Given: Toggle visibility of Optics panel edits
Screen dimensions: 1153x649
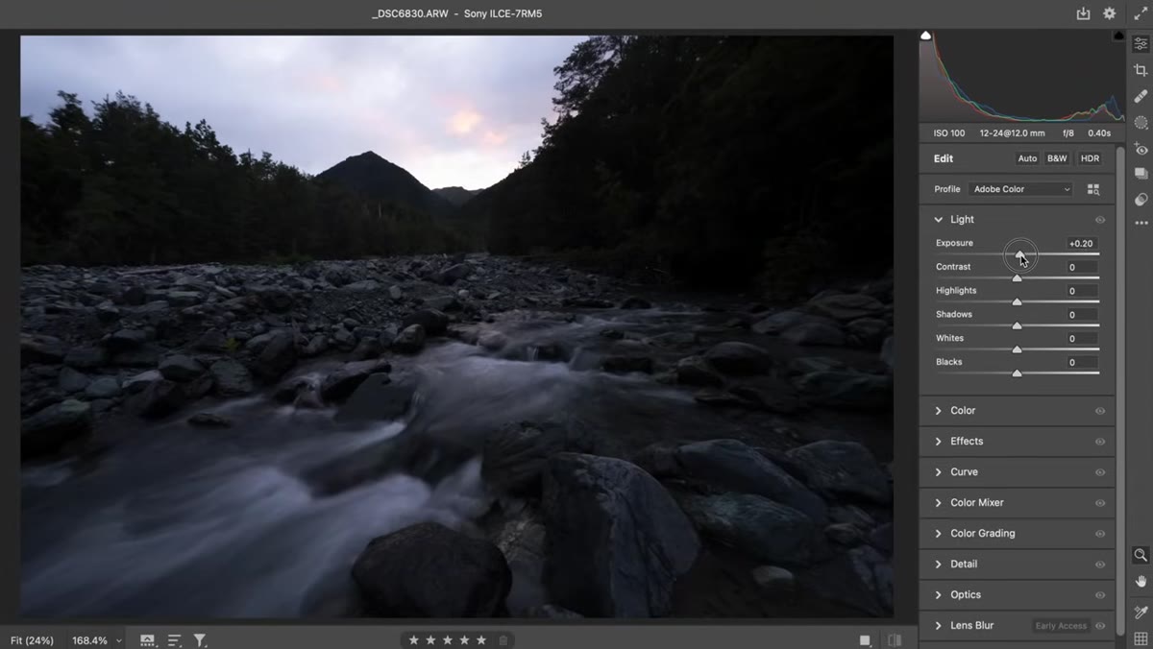Looking at the screenshot, I should click(1100, 595).
